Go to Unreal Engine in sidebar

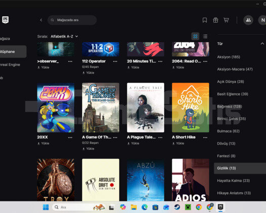point(10,65)
